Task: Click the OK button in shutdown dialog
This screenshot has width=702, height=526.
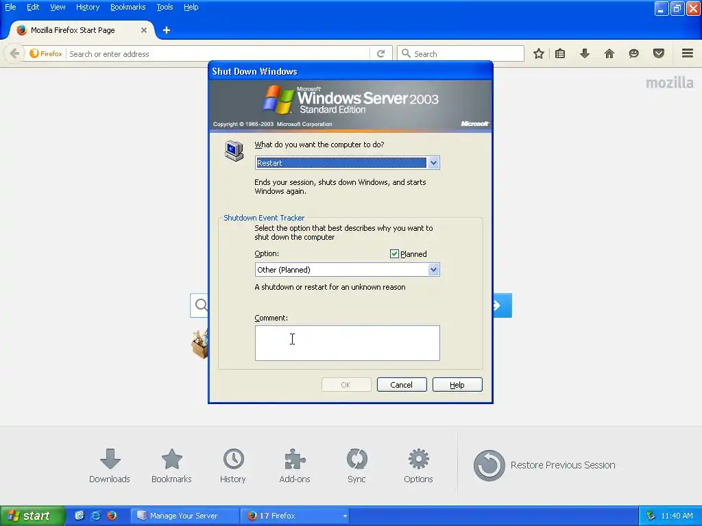Action: point(346,385)
